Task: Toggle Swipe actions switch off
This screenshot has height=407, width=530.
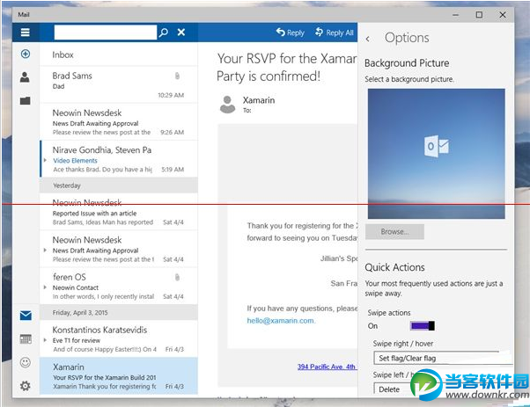Action: coord(423,325)
